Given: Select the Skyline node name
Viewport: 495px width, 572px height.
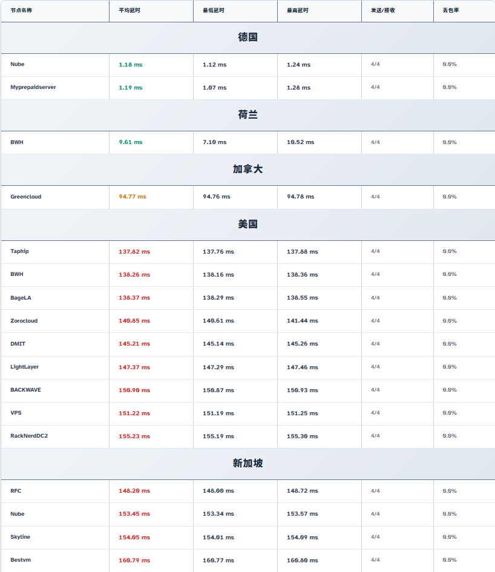Looking at the screenshot, I should point(20,537).
